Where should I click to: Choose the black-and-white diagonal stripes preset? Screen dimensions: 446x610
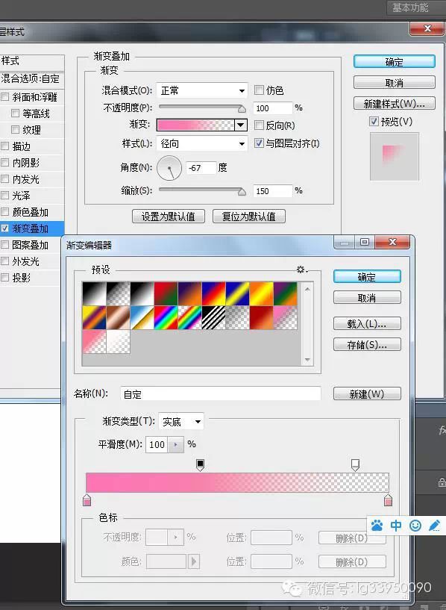pyautogui.click(x=213, y=317)
